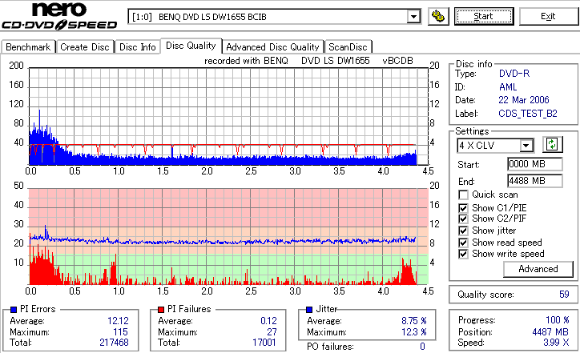Switch to the ScanDisc tab
The width and height of the screenshot is (580, 353).
point(348,47)
